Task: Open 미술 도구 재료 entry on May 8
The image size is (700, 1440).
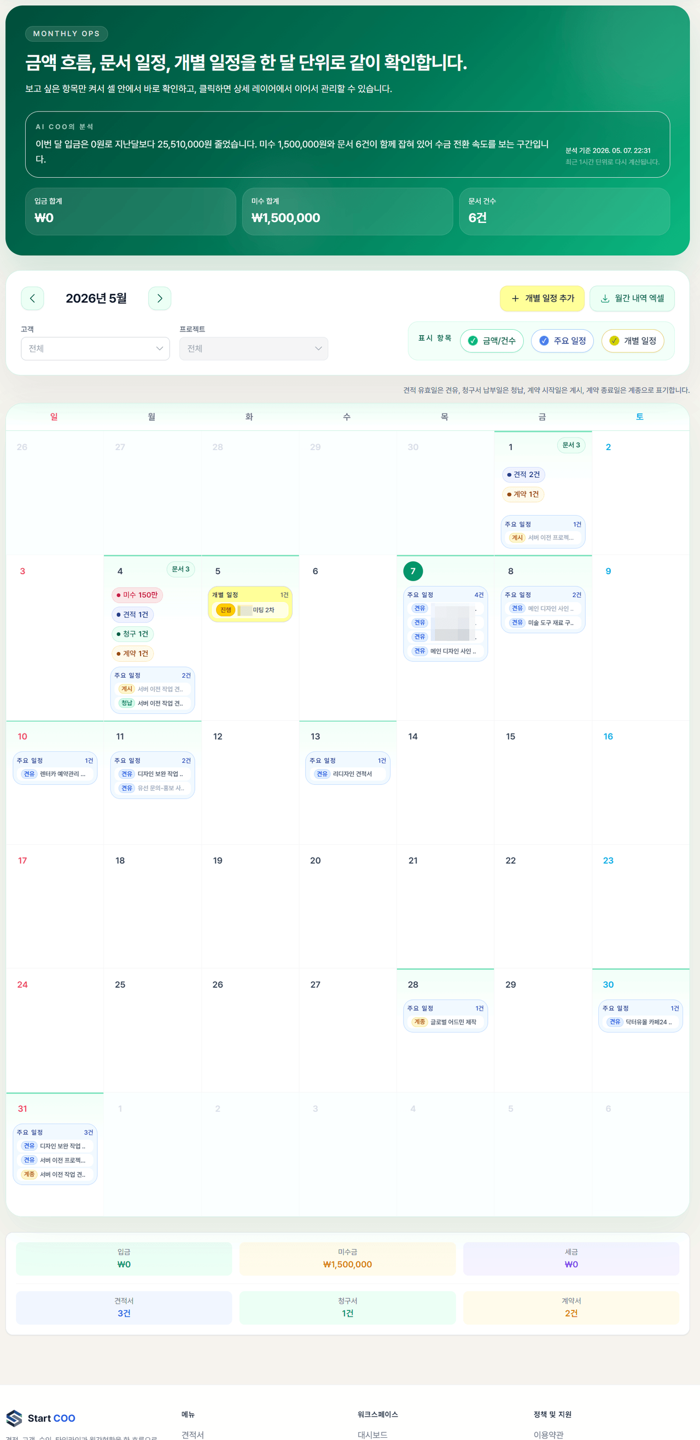Action: [543, 623]
